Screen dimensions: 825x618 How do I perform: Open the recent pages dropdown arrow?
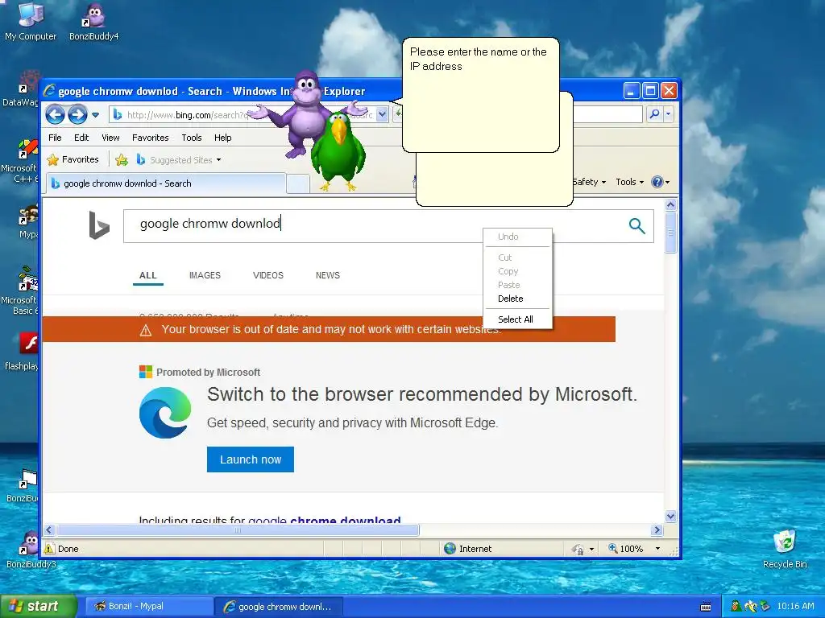(x=95, y=114)
